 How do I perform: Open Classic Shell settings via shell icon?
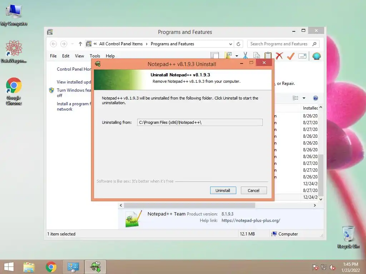(317, 56)
